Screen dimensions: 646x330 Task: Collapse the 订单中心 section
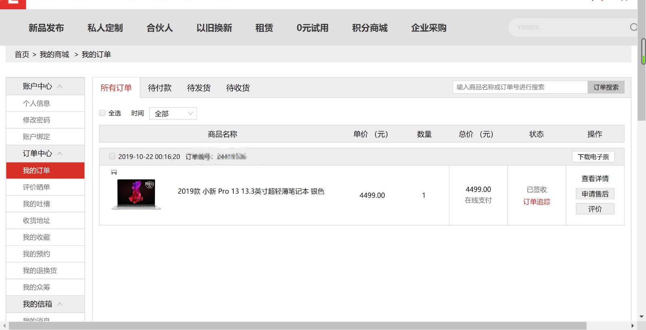coord(60,153)
